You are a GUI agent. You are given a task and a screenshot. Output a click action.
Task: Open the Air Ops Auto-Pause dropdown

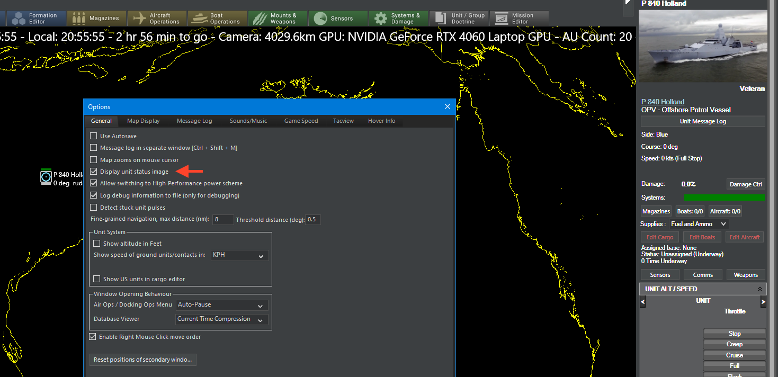[222, 305]
